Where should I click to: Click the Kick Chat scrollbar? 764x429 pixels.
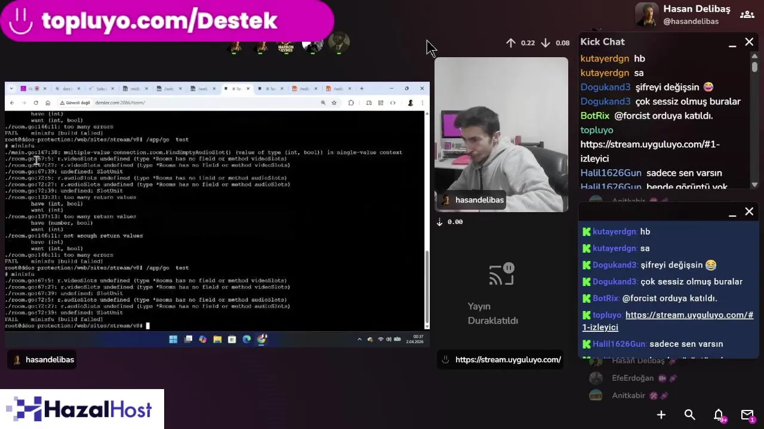754,66
